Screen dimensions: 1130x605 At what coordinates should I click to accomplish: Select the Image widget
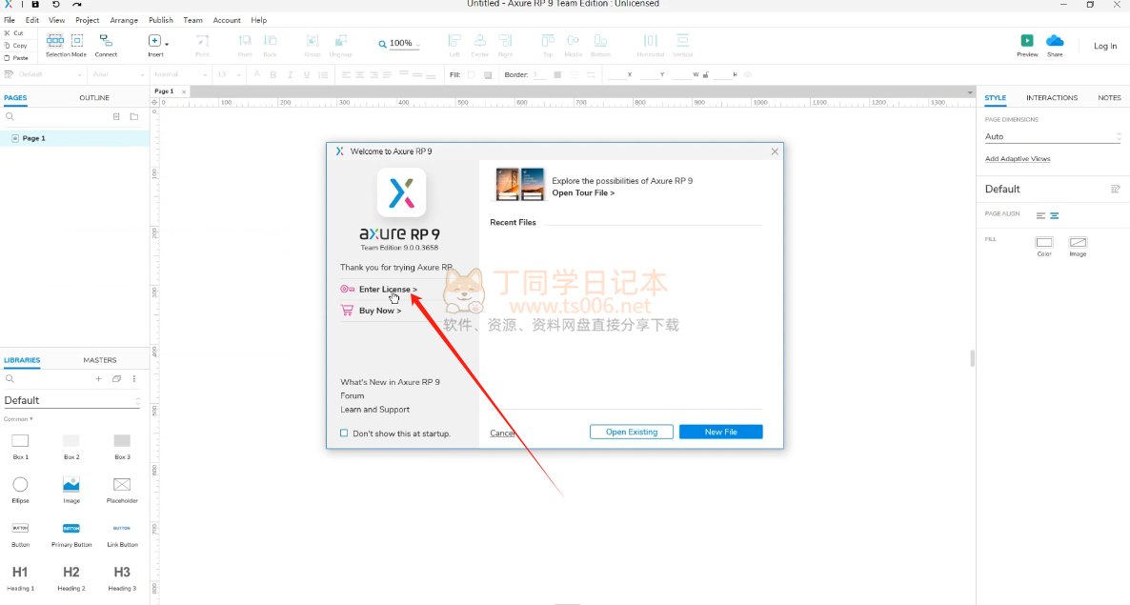tap(71, 490)
